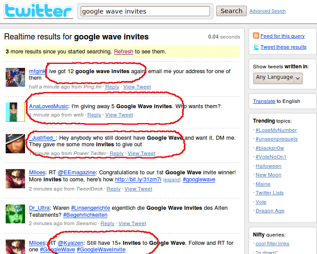This screenshot has width=317, height=254.
Task: Select the Halloween trending topic
Action: [x=268, y=166]
